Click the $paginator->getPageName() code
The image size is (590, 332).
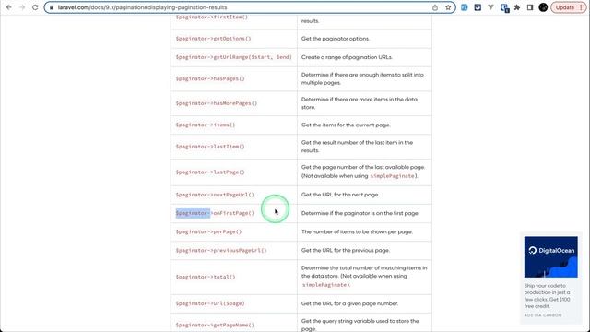click(x=215, y=325)
